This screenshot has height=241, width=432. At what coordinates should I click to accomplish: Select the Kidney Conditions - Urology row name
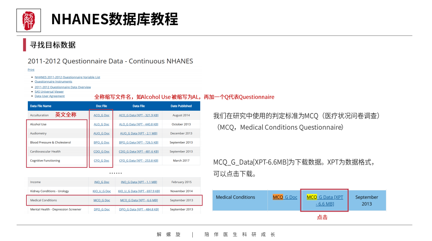(x=49, y=191)
